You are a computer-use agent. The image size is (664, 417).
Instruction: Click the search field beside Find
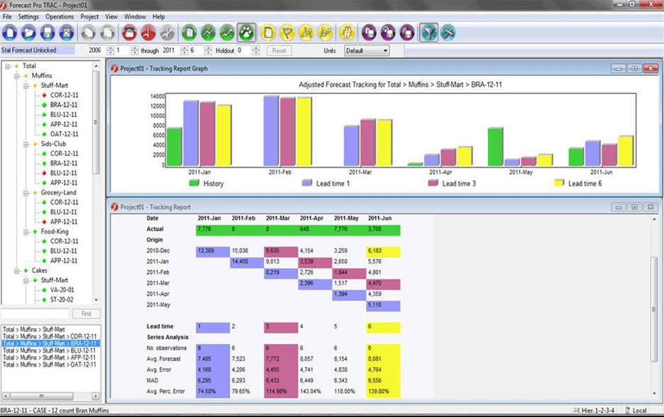[x=35, y=313]
